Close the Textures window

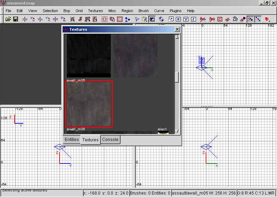tap(177, 30)
